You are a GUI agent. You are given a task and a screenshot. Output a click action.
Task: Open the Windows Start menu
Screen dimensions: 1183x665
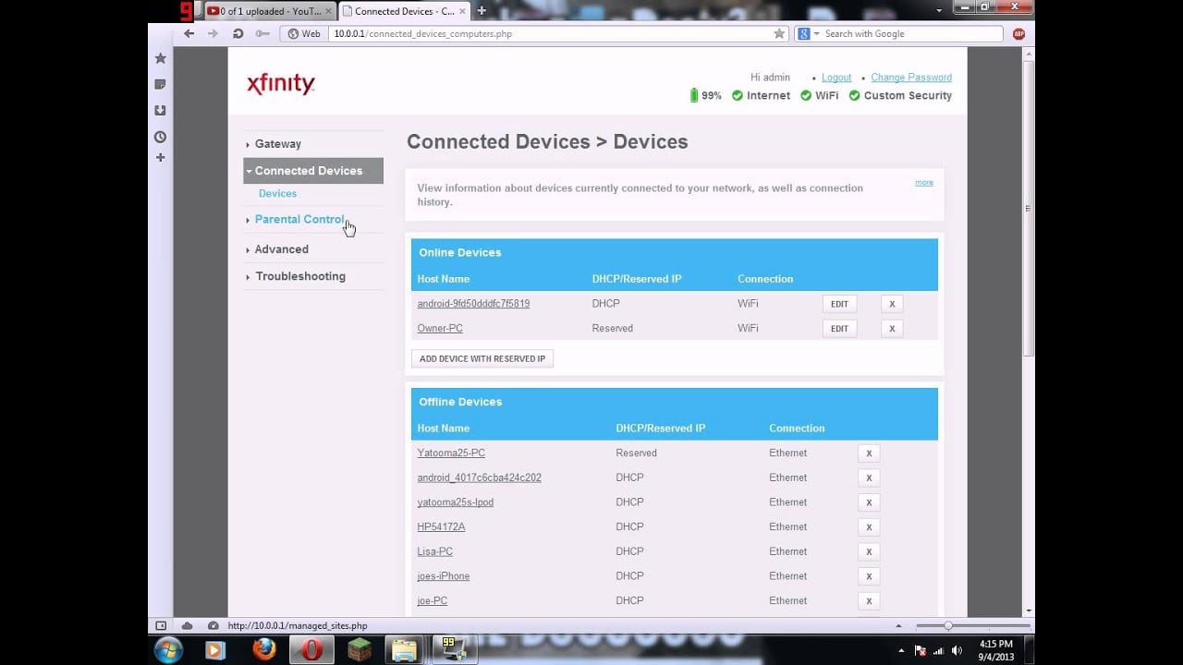[168, 650]
